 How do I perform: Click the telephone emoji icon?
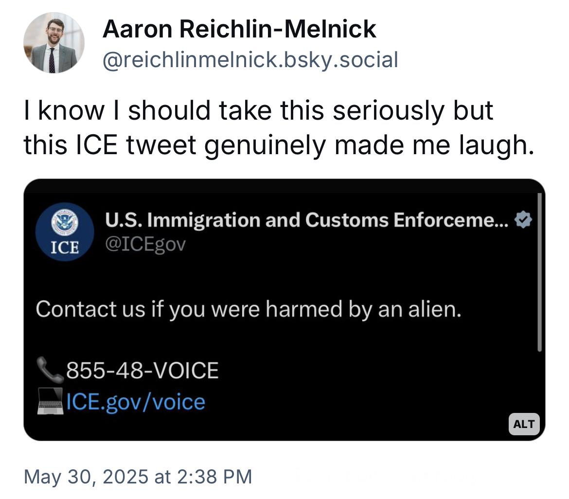click(x=50, y=370)
